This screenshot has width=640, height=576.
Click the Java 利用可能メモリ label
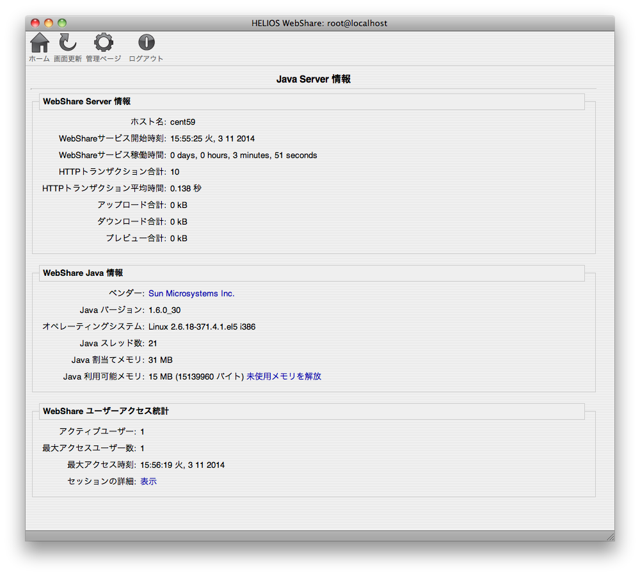pos(104,376)
